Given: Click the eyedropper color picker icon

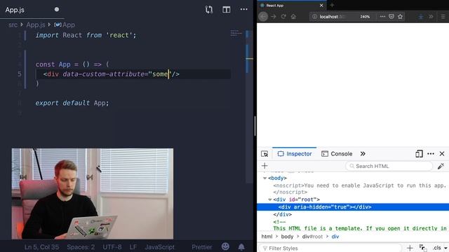Looking at the screenshot, I should 441,166.
